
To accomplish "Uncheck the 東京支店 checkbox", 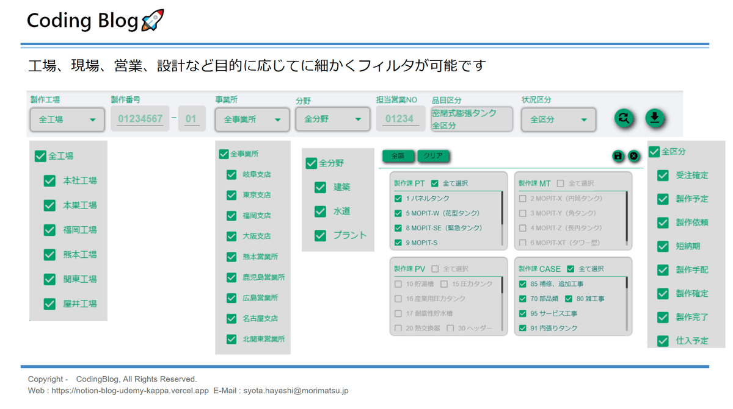I will coord(232,195).
